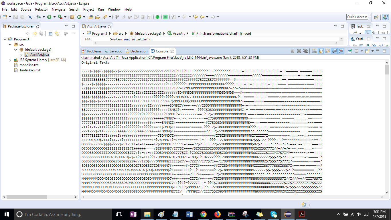
Task: Run the program with green Run button
Action: (49, 17)
